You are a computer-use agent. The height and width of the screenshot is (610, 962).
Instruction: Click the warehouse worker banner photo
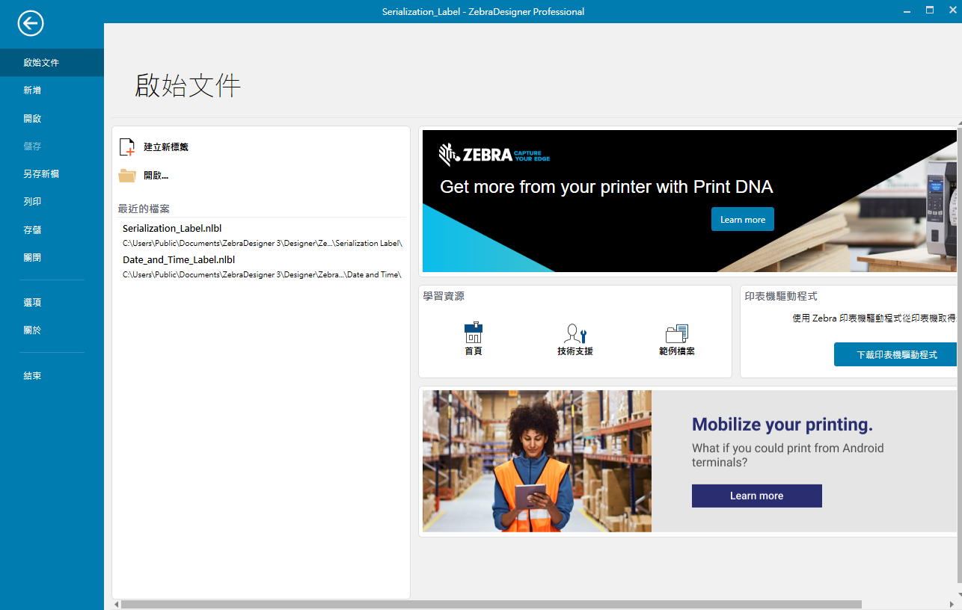[x=536, y=461]
